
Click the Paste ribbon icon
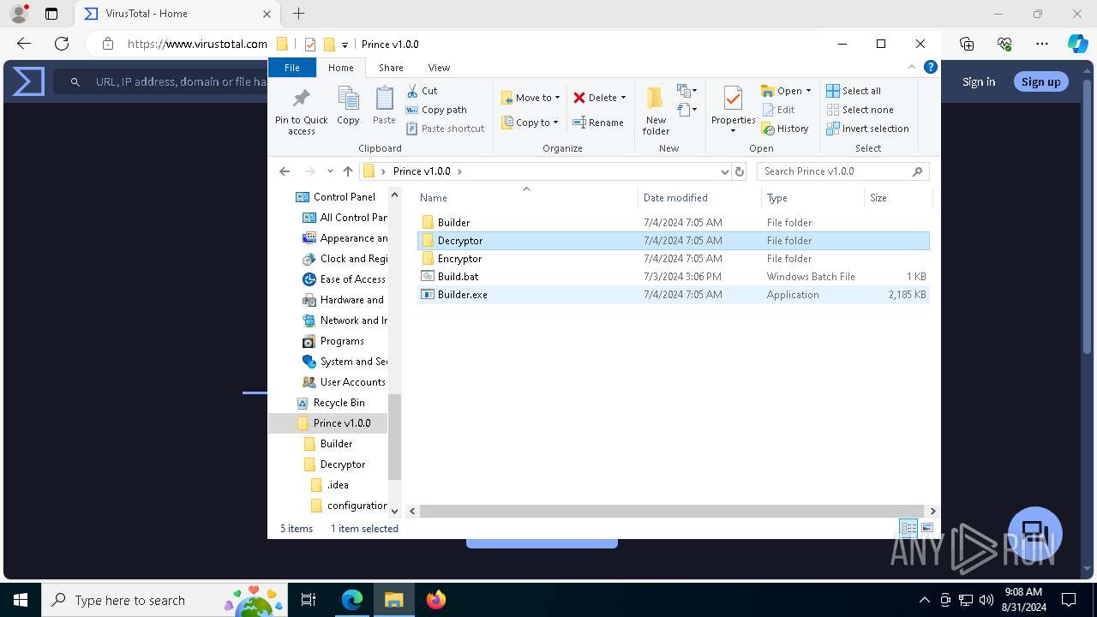(384, 106)
